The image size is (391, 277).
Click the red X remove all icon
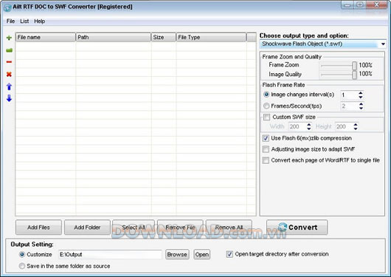(9, 74)
